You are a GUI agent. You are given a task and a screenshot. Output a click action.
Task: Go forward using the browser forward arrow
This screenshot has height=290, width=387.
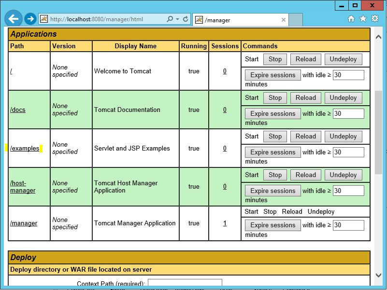coord(30,19)
